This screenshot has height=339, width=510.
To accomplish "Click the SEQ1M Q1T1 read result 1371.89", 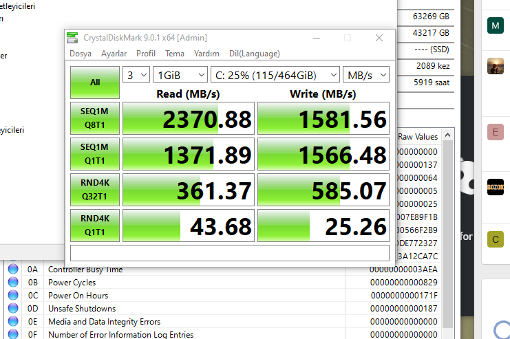I will click(189, 154).
